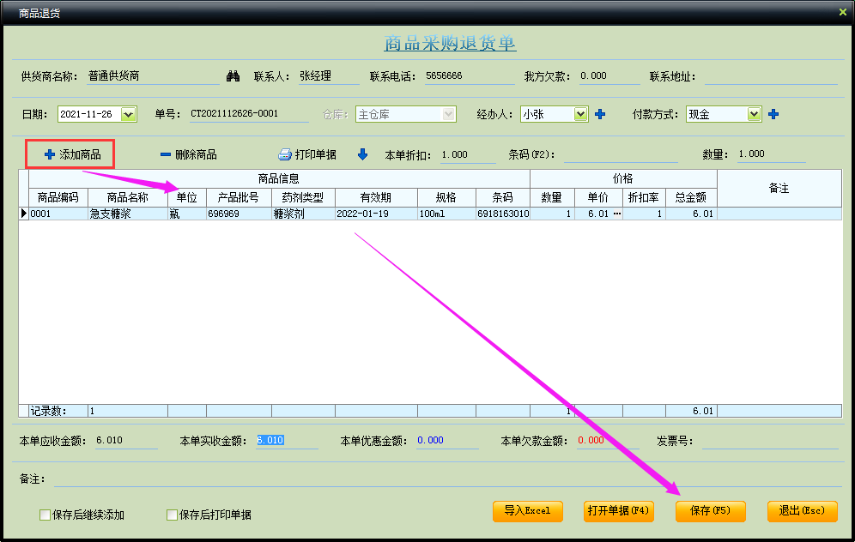Click the plus icon next to 经办人
Image resolution: width=855 pixels, height=542 pixels.
click(x=600, y=114)
